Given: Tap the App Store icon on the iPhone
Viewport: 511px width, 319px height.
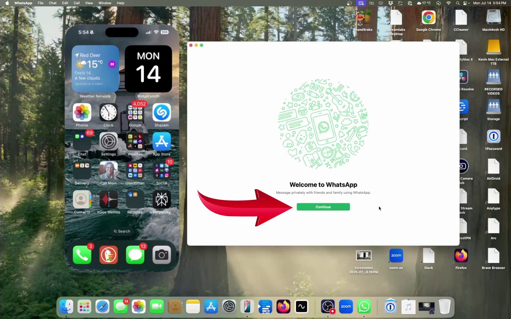Looking at the screenshot, I should tap(162, 141).
